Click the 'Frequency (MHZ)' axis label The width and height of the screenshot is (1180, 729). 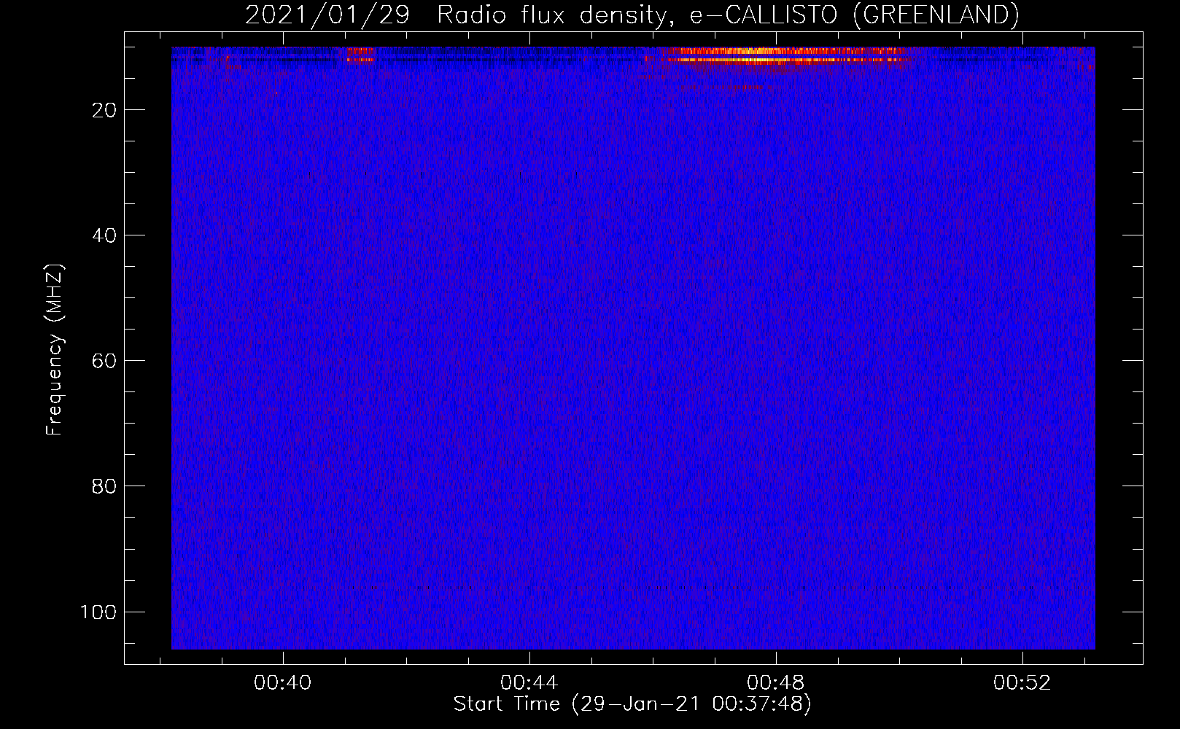coord(55,349)
